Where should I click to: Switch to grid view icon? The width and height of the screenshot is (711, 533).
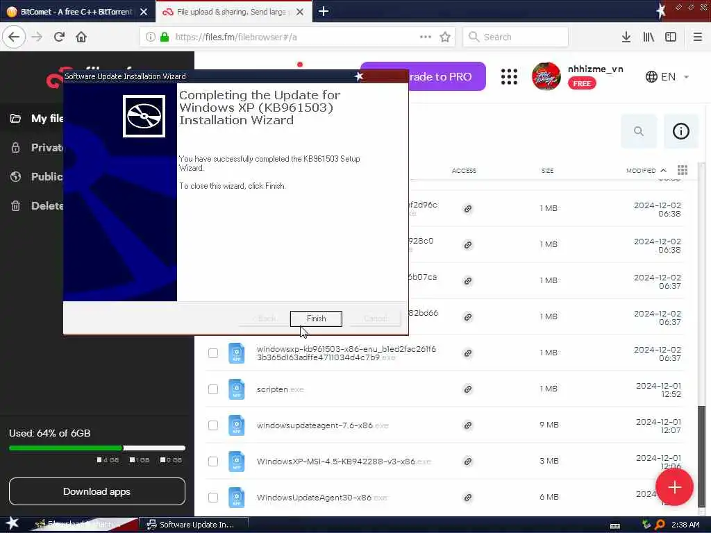[x=683, y=171]
